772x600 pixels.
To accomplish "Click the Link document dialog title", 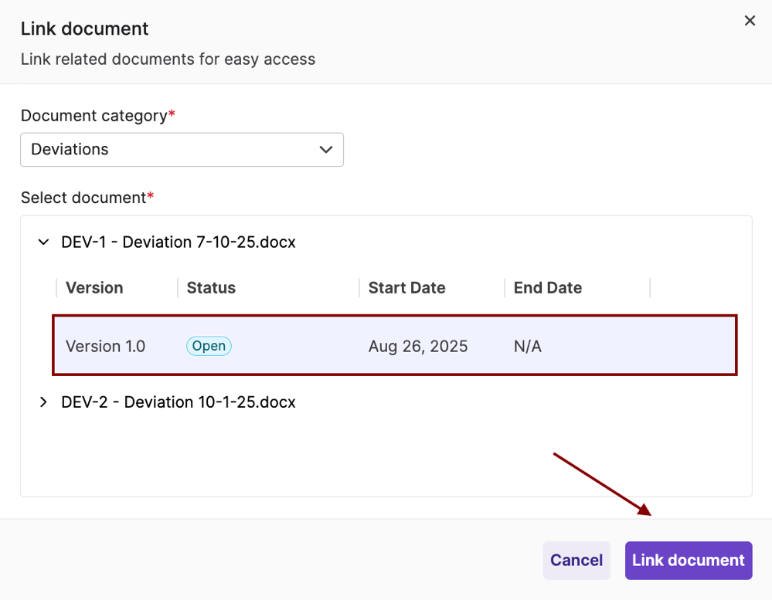I will coord(84,29).
